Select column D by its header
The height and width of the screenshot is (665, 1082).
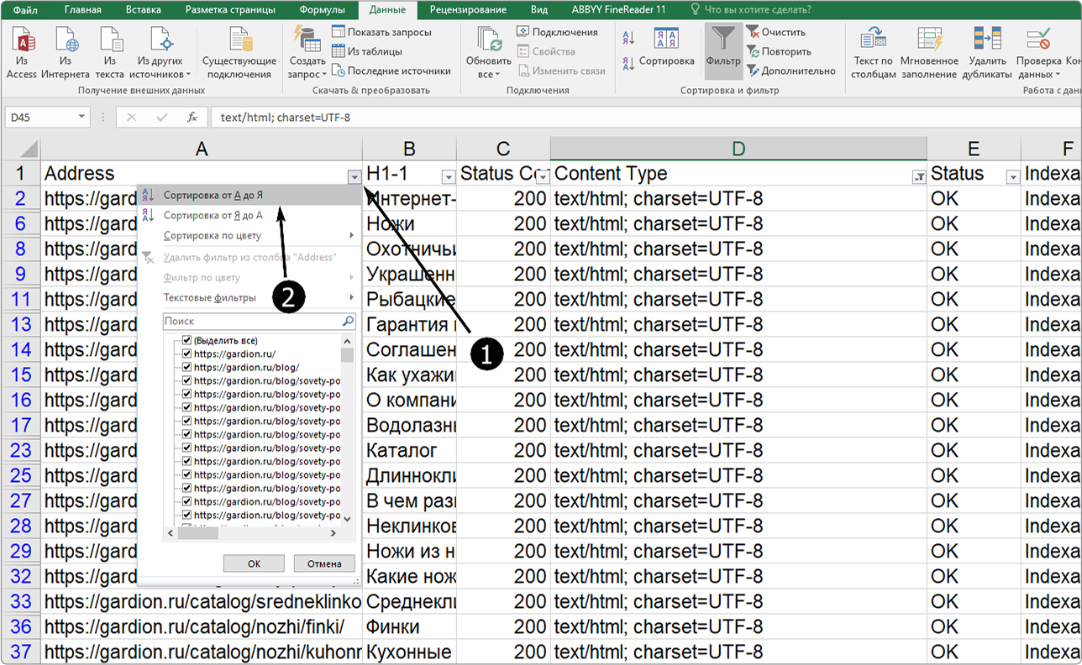(738, 149)
